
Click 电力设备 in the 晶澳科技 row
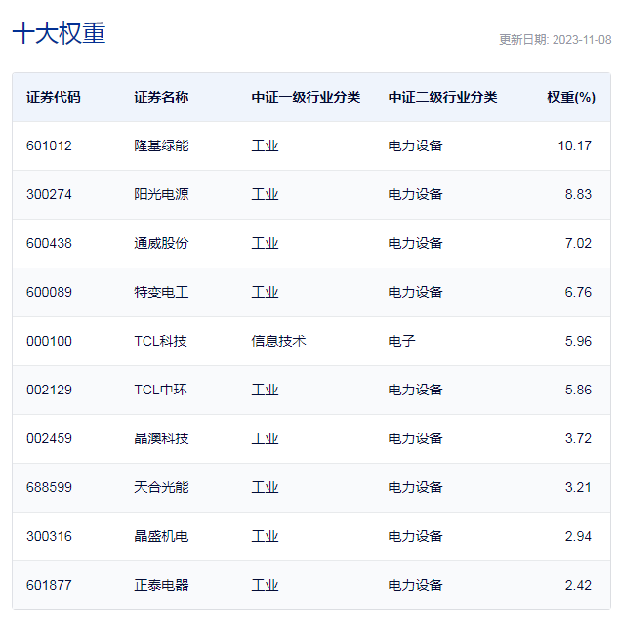[415, 439]
